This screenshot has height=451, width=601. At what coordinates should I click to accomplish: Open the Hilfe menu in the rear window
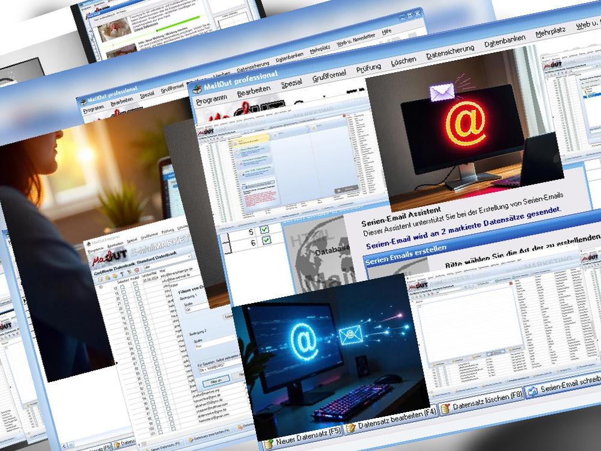tap(386, 32)
